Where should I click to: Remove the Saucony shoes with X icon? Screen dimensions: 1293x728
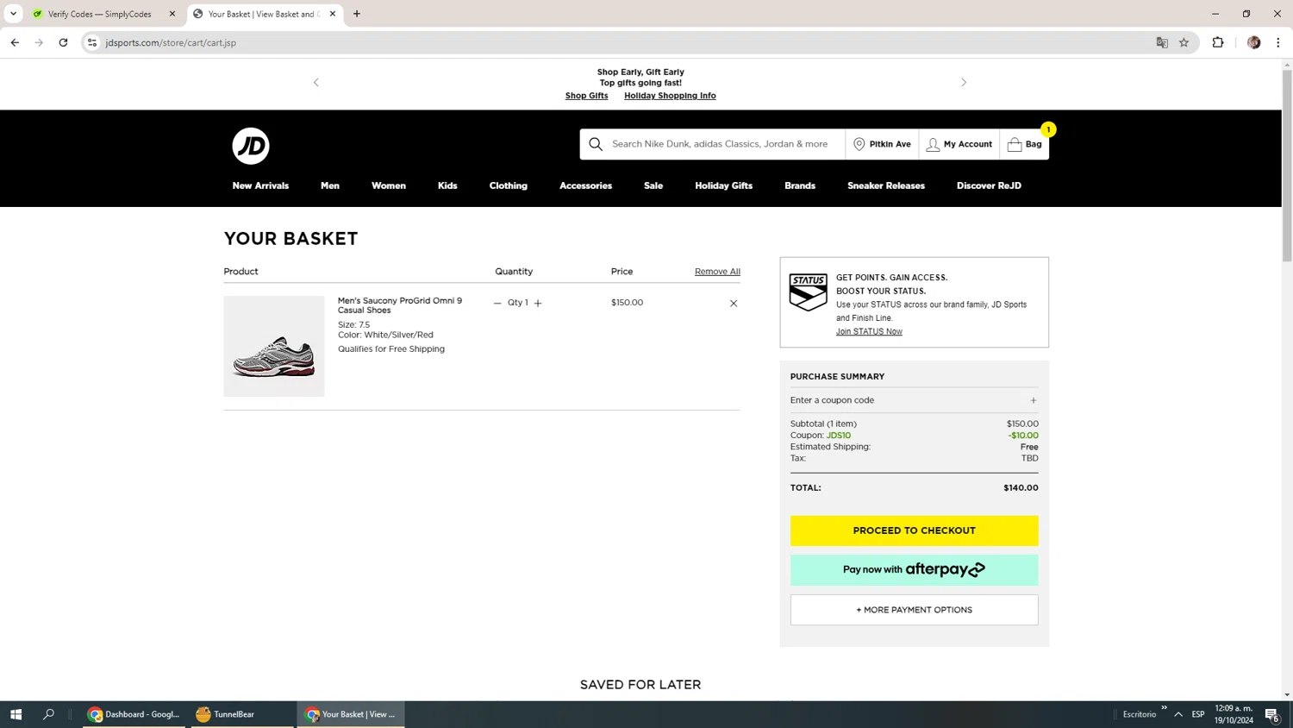[734, 303]
